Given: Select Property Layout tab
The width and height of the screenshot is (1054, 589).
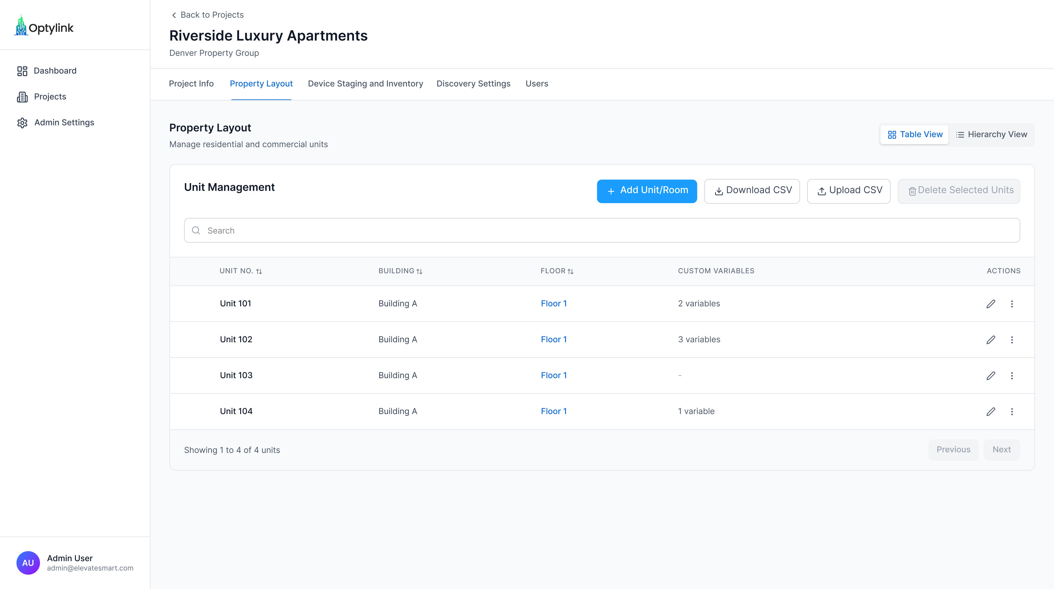Looking at the screenshot, I should pyautogui.click(x=261, y=84).
